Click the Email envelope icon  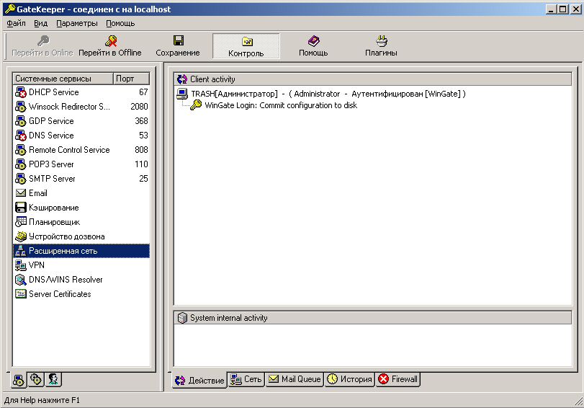point(20,193)
